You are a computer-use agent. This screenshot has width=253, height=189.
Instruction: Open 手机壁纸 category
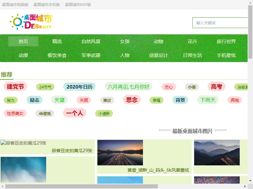pos(226,55)
